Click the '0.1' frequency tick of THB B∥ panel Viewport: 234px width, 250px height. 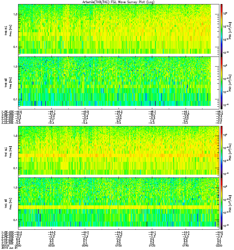[15, 99]
